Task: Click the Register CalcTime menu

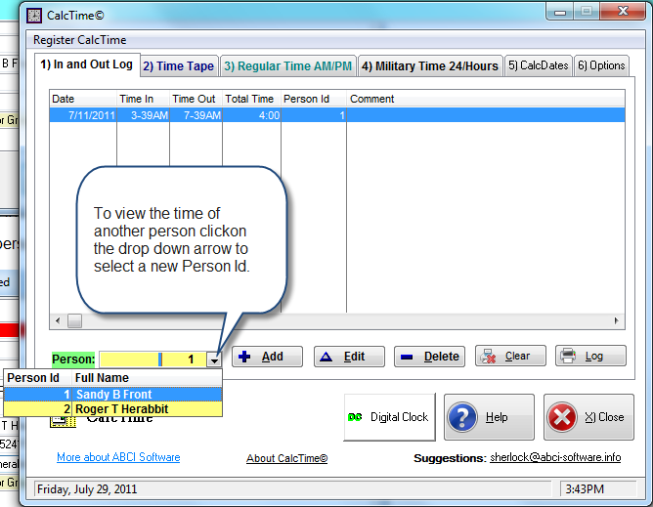Action: tap(79, 40)
